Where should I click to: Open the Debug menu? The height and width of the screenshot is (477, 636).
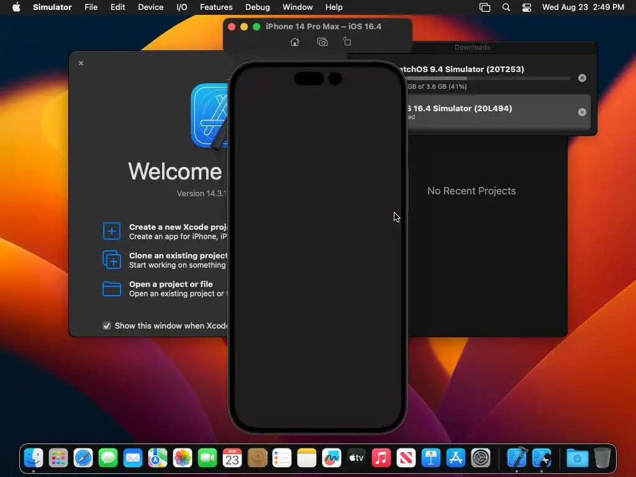pyautogui.click(x=258, y=7)
